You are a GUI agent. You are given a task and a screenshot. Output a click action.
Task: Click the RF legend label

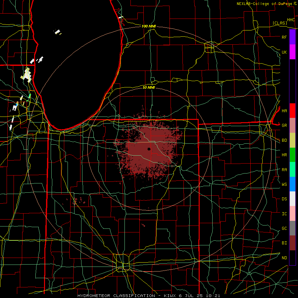coord(284,37)
